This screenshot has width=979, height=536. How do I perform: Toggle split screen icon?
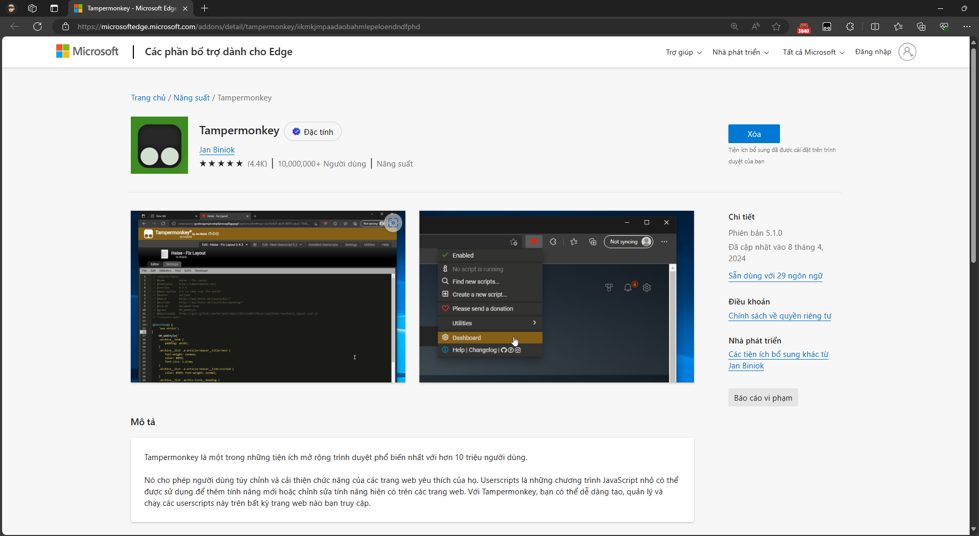875,27
